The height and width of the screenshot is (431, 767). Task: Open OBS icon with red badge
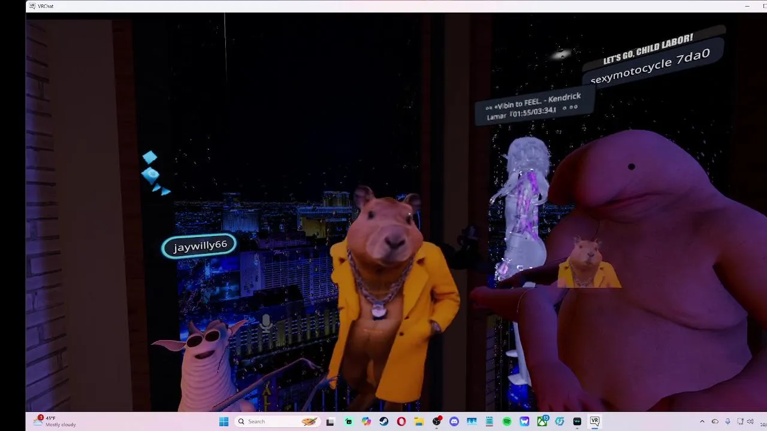(437, 421)
